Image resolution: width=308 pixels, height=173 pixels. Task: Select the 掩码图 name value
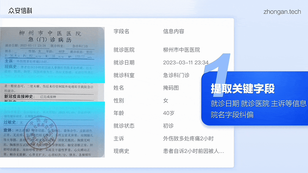(x=171, y=88)
